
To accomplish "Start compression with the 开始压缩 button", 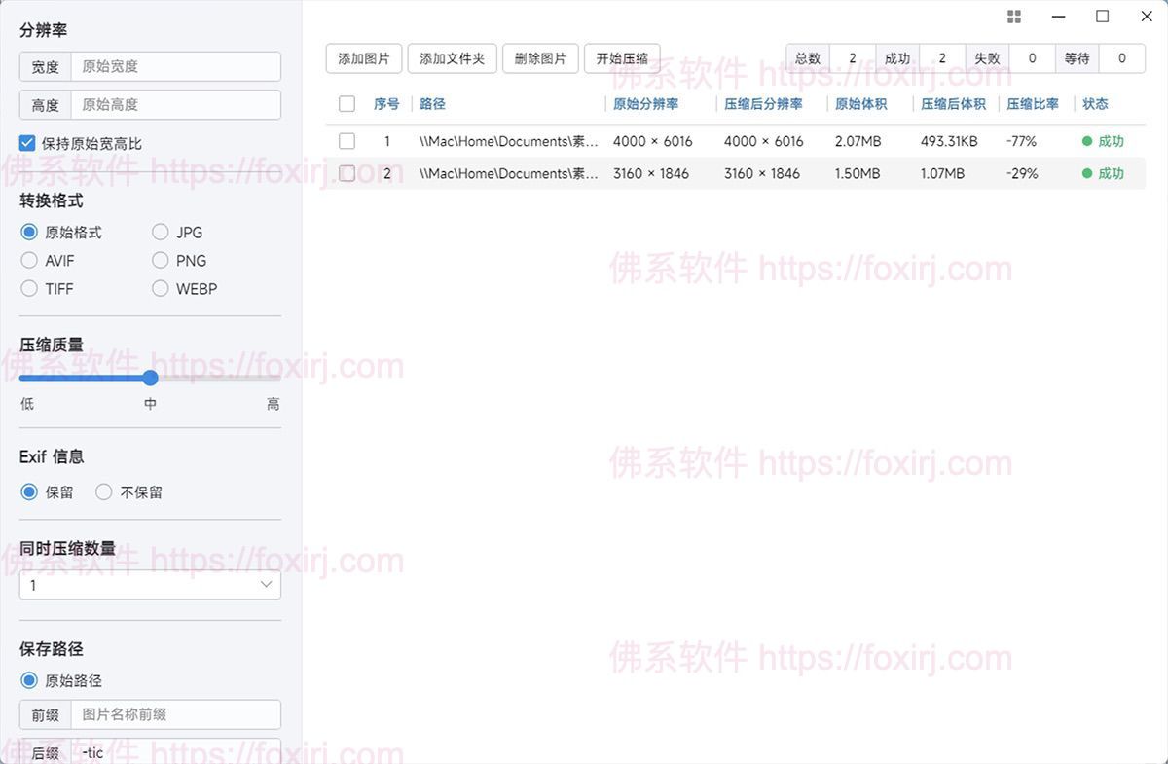I will pyautogui.click(x=622, y=57).
